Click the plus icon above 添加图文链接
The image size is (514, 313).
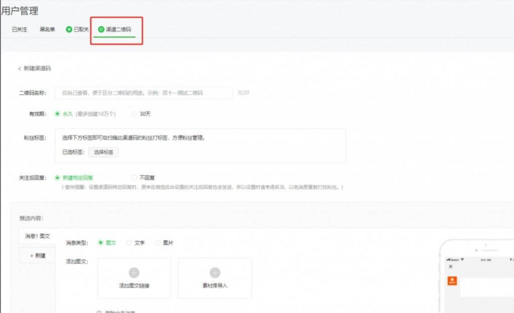coord(134,272)
